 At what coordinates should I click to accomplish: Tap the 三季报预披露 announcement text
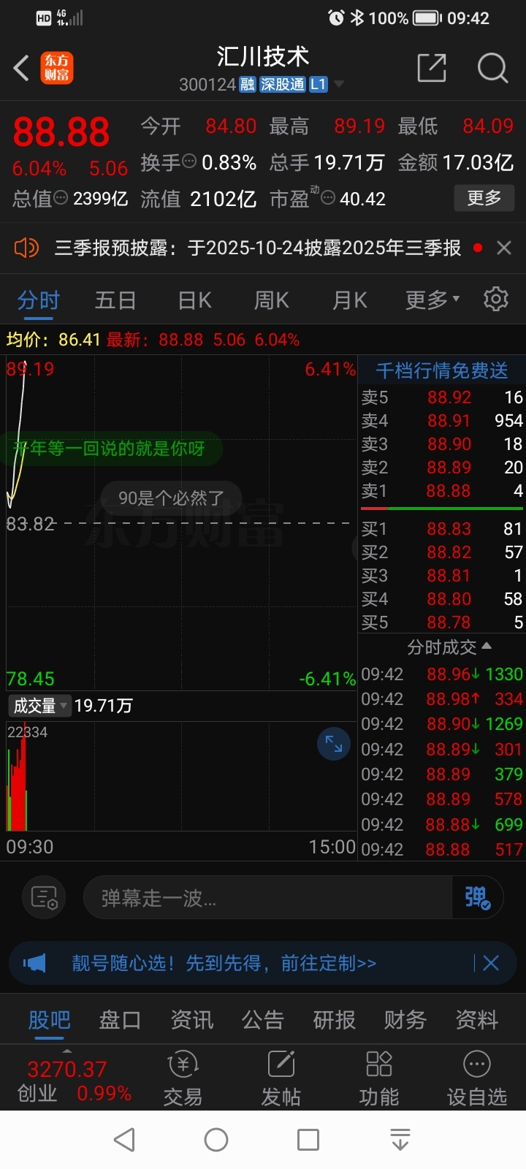[258, 248]
